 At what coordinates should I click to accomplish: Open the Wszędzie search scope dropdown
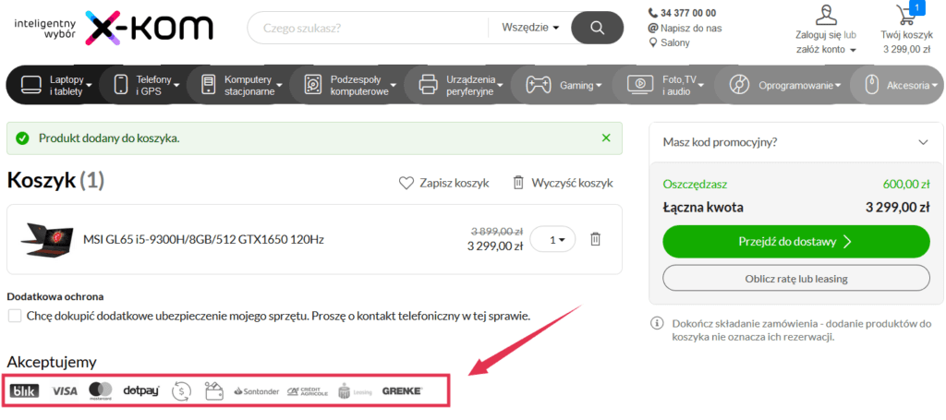[529, 27]
